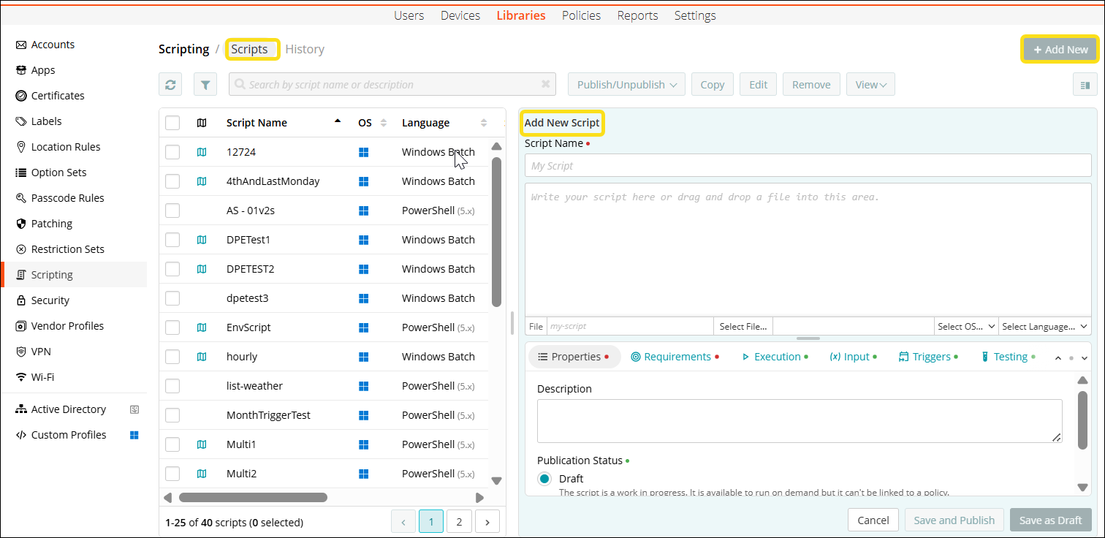The width and height of the screenshot is (1105, 538).
Task: Click the Scripting icon in sidebar
Action: [21, 275]
